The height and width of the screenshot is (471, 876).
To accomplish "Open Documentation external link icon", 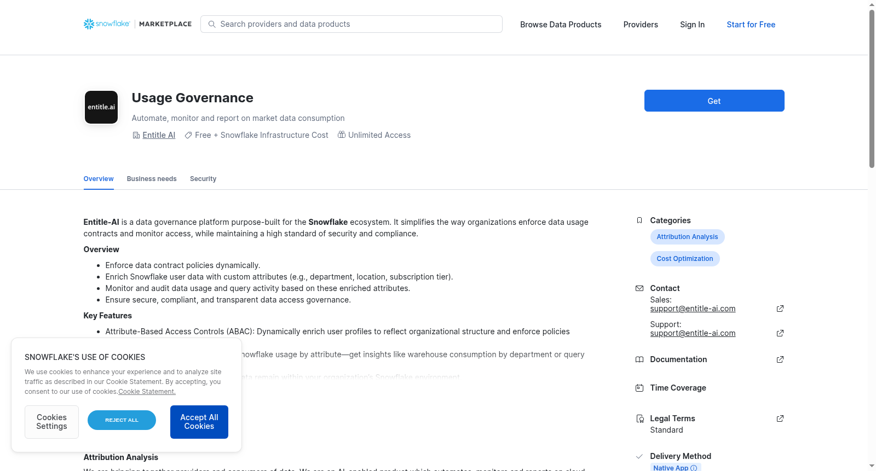I will pyautogui.click(x=780, y=359).
